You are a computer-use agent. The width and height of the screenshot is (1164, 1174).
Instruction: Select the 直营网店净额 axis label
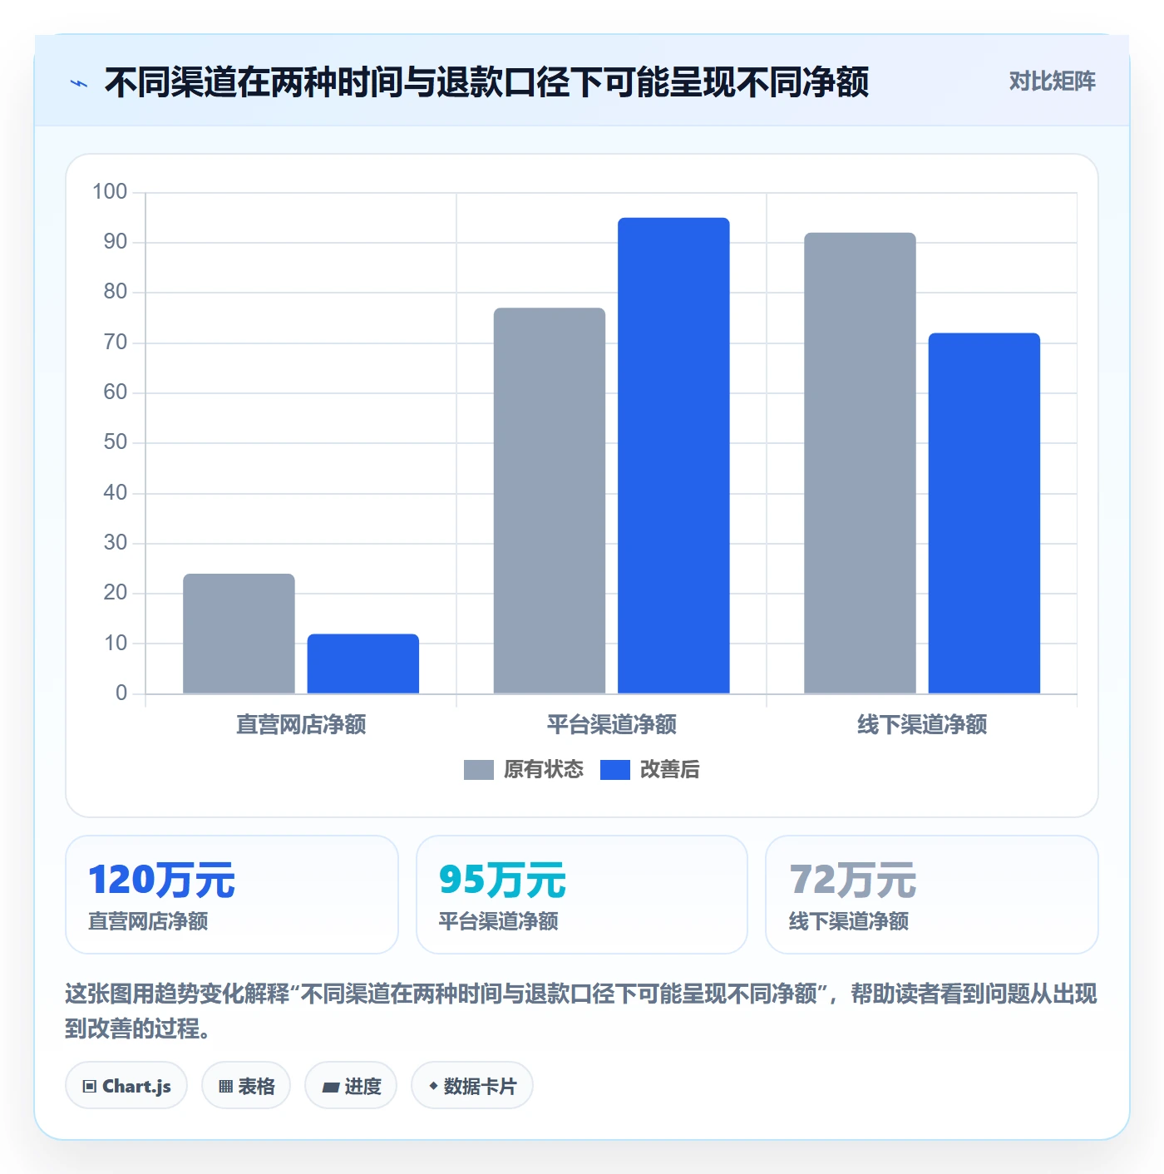click(x=301, y=725)
